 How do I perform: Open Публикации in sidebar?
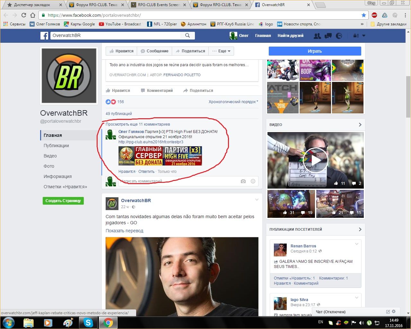point(56,146)
